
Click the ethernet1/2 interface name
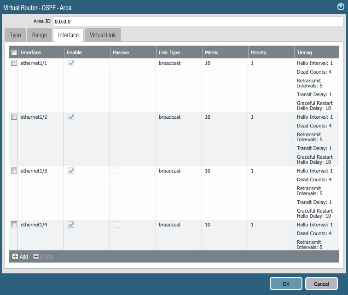tap(34, 117)
